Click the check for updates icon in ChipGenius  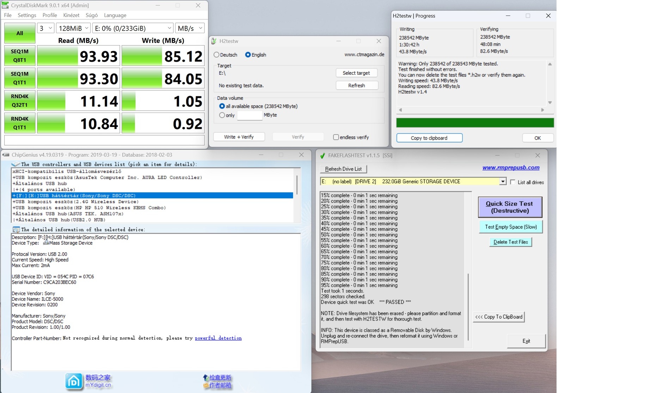205,378
